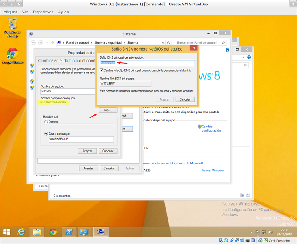Click the WORKGROUP text field
Screen dimensions: 297x244
[81, 139]
